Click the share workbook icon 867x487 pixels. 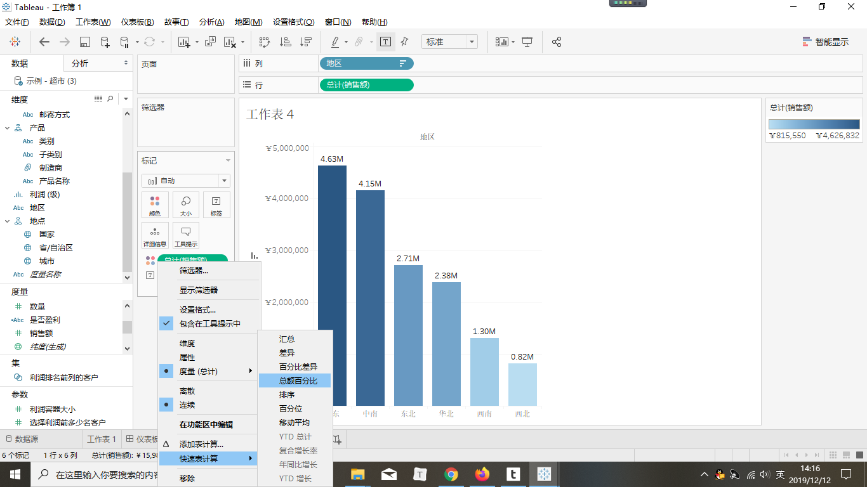click(557, 42)
